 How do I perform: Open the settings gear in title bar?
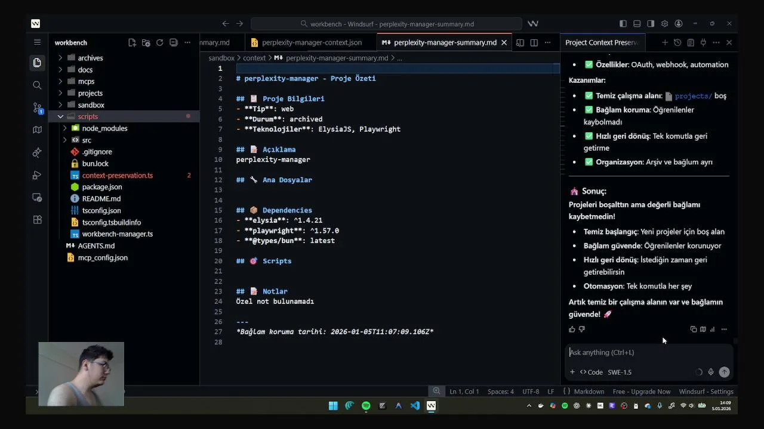coord(664,24)
